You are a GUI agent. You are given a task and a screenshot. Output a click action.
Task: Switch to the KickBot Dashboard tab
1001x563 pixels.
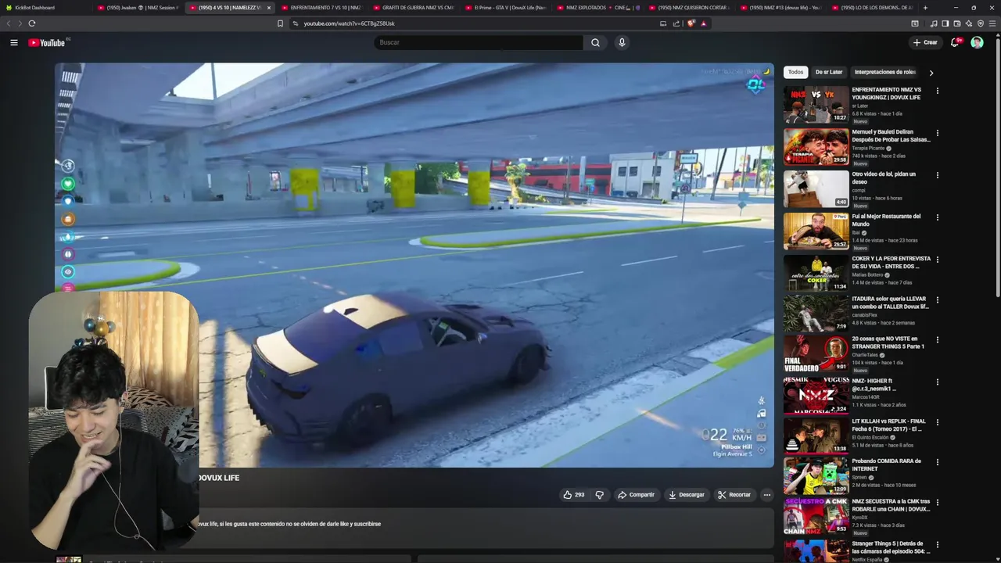point(45,8)
